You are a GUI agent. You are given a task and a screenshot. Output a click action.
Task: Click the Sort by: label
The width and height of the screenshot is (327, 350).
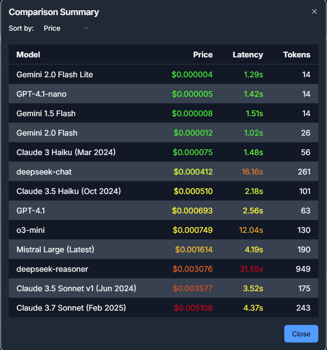pyautogui.click(x=21, y=28)
